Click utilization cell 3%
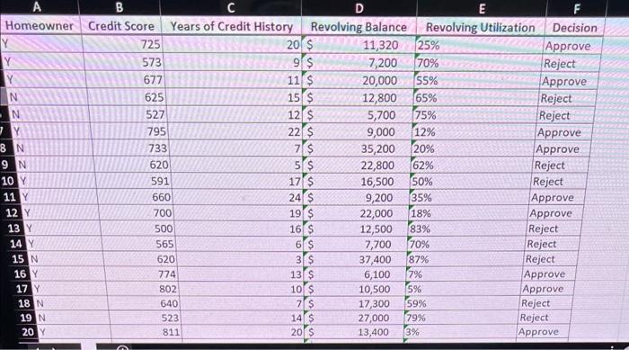This screenshot has width=629, height=350. click(460, 332)
